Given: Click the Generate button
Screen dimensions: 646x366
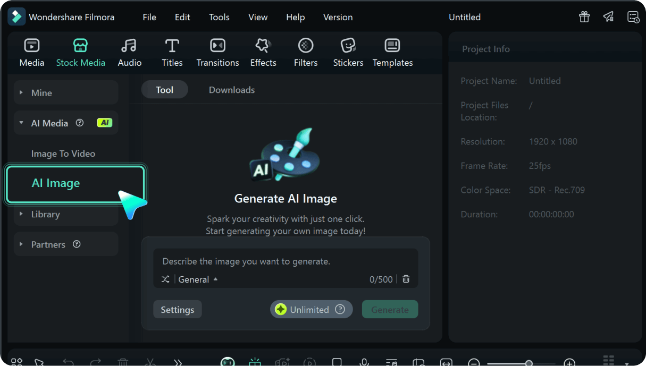Looking at the screenshot, I should tap(390, 310).
